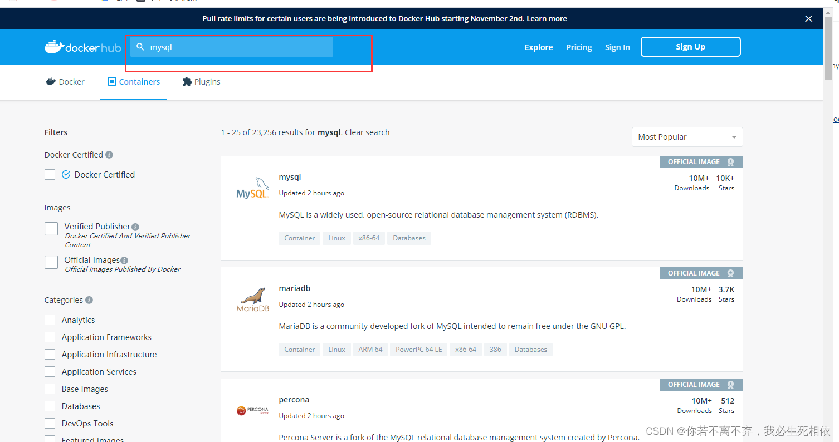Click the Official Images info icon

124,260
